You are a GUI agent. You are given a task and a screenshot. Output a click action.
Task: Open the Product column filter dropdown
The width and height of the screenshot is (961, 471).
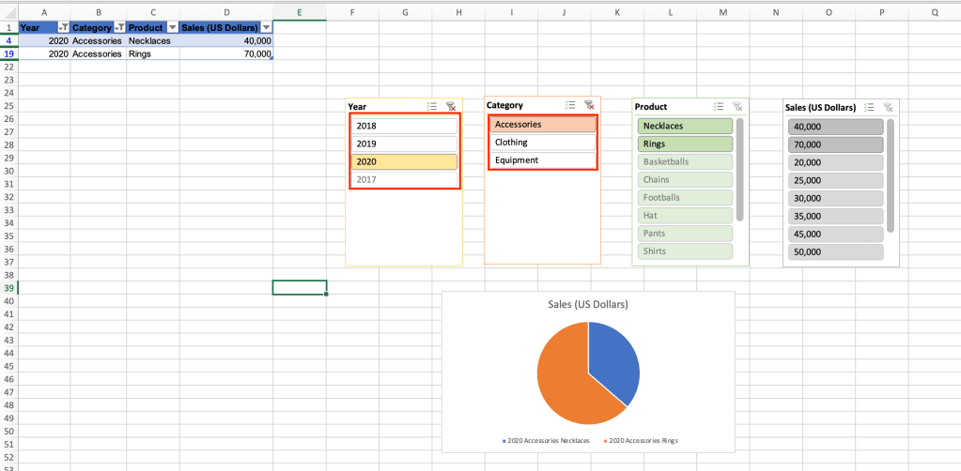[x=173, y=27]
